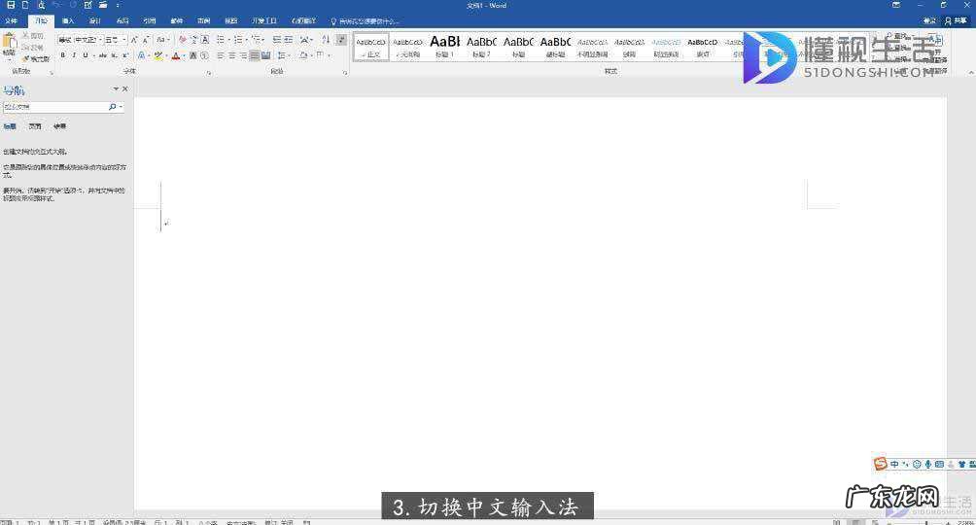
Task: Increase font size with grow font icon
Action: click(134, 40)
